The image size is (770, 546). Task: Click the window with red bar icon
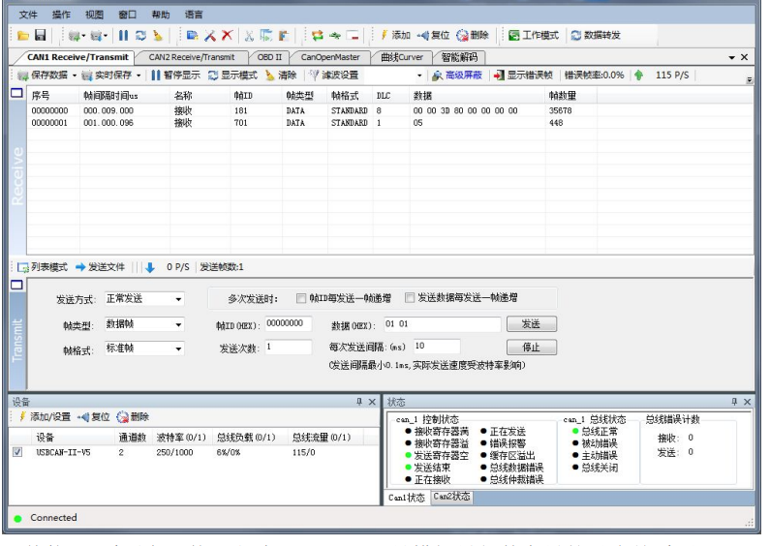tap(353, 36)
